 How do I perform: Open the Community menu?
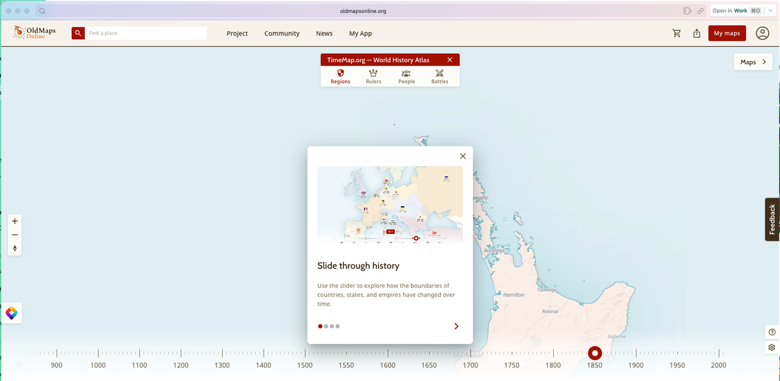[x=281, y=33]
